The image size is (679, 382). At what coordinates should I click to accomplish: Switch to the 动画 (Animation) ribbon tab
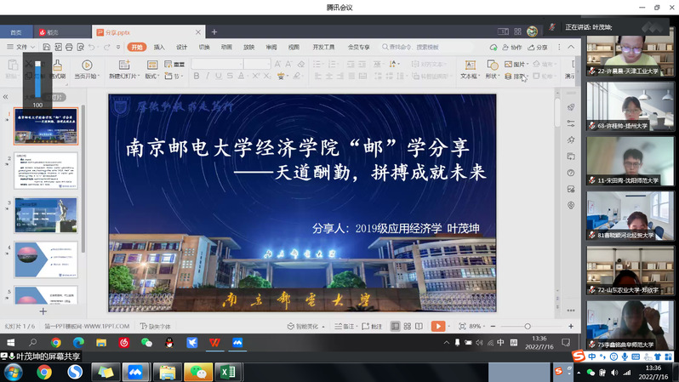click(226, 47)
